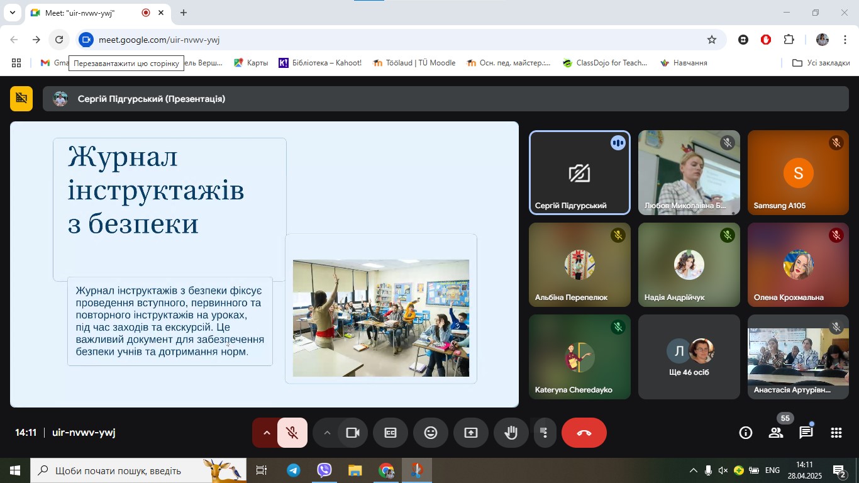Open the apps grid in bookmarks bar
This screenshot has width=859, height=483.
tap(16, 63)
